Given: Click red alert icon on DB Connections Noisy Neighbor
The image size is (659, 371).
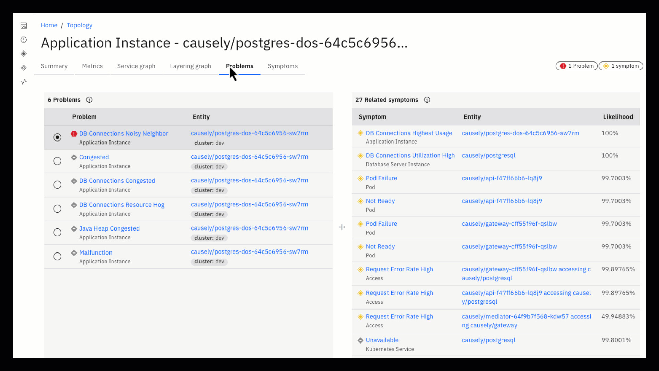Looking at the screenshot, I should (x=74, y=134).
